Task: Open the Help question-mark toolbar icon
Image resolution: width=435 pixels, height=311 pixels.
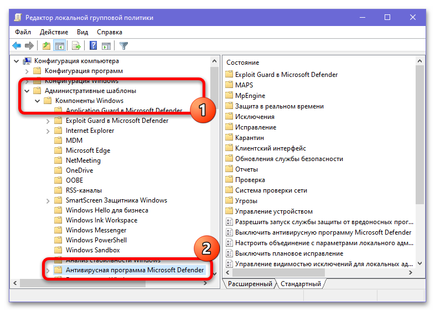Action: [93, 45]
